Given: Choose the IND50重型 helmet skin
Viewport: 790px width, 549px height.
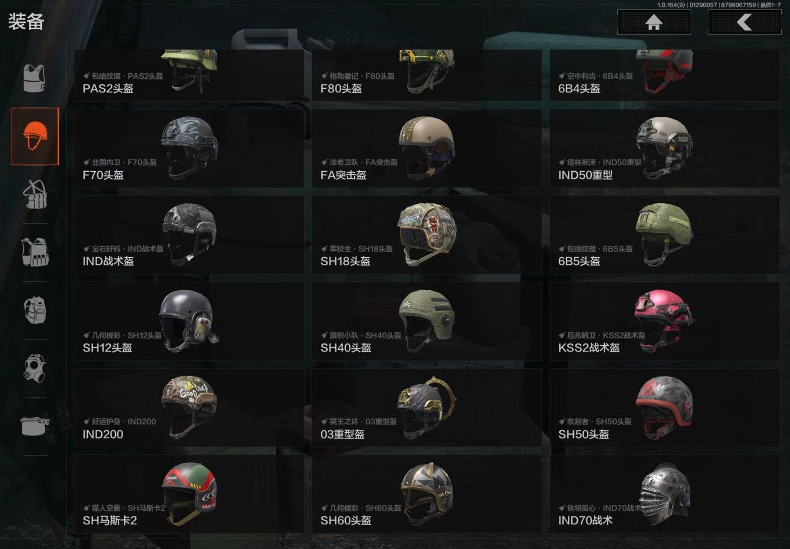Looking at the screenshot, I should (664, 148).
